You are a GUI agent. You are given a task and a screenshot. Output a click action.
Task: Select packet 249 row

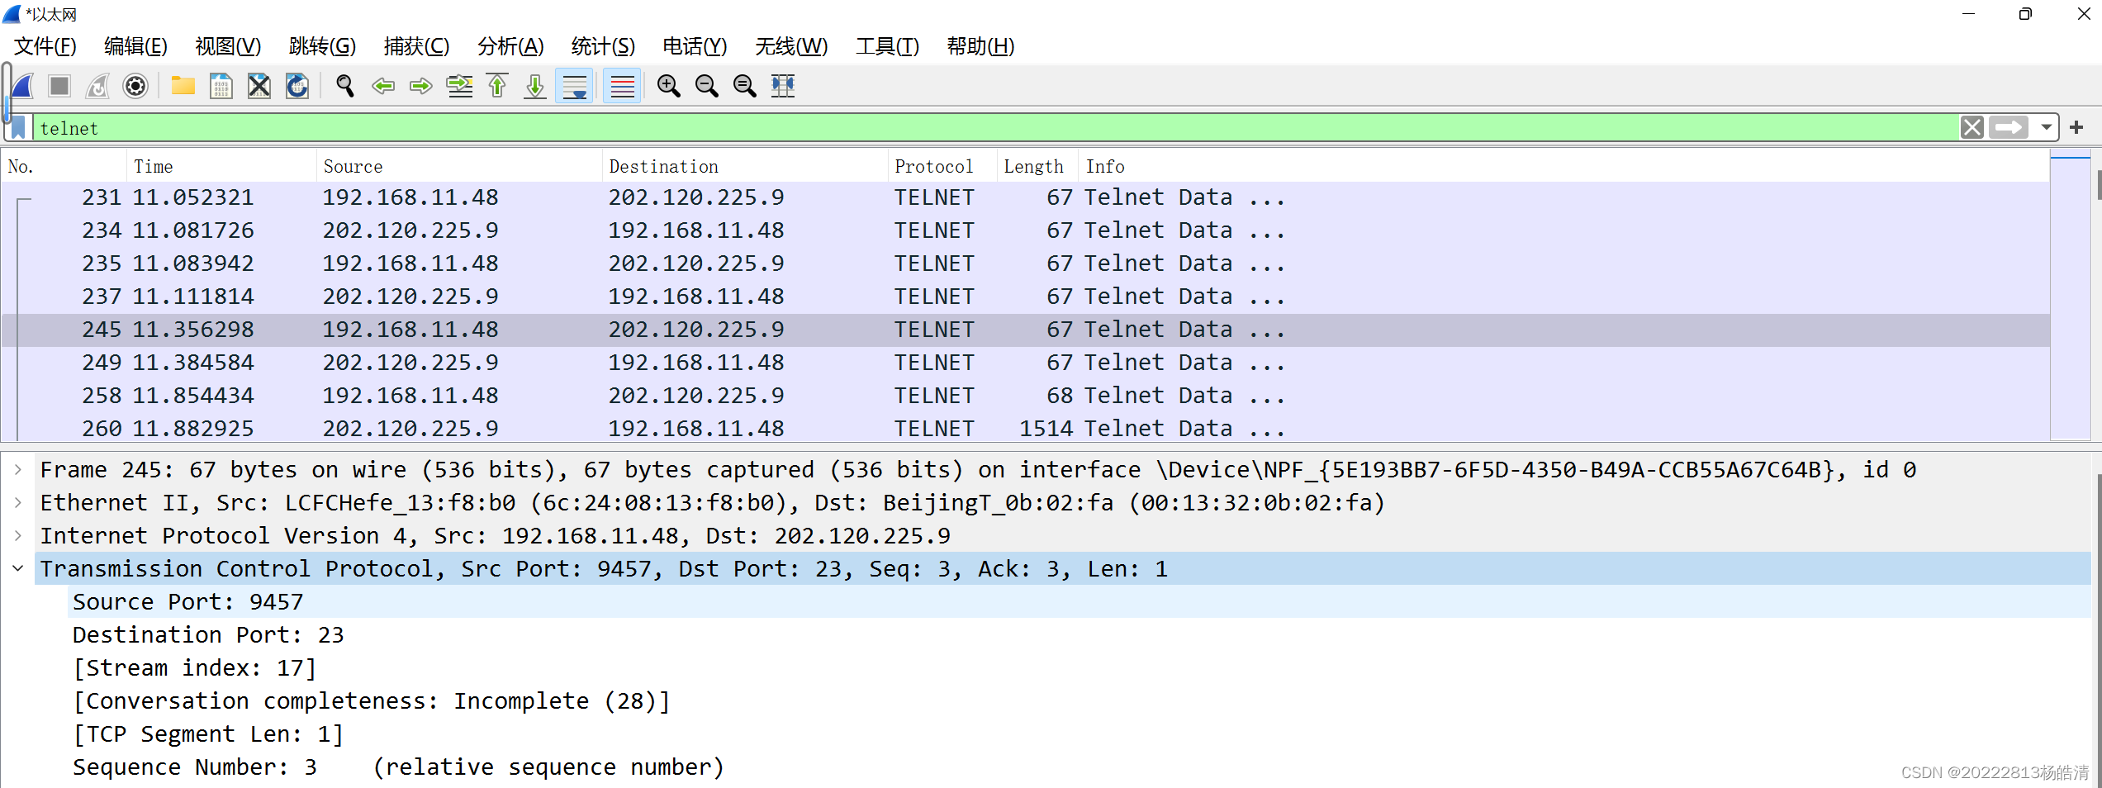coord(1025,363)
